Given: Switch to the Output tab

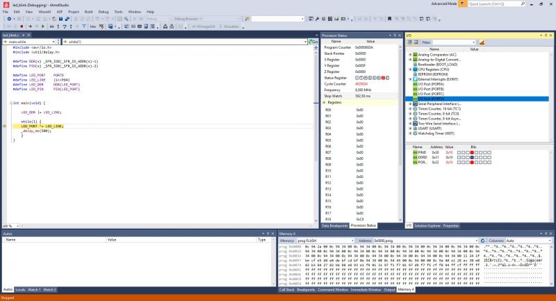Looking at the screenshot, I should click(x=389, y=290).
